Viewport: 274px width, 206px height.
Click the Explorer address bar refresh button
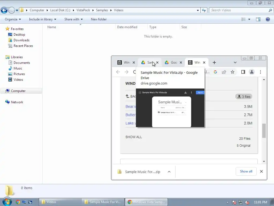point(204,10)
